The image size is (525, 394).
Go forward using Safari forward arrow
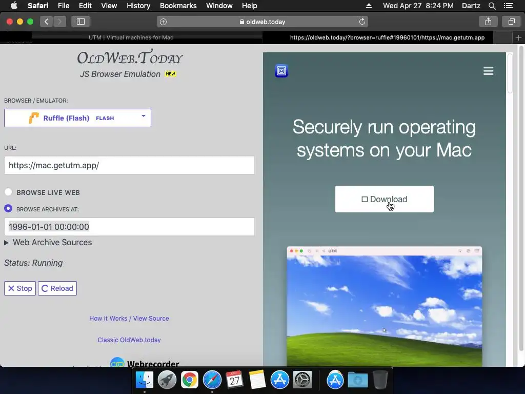59,22
